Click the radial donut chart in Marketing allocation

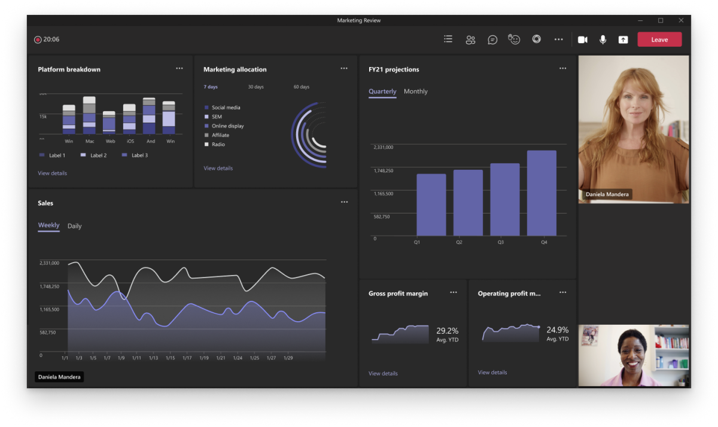(309, 135)
